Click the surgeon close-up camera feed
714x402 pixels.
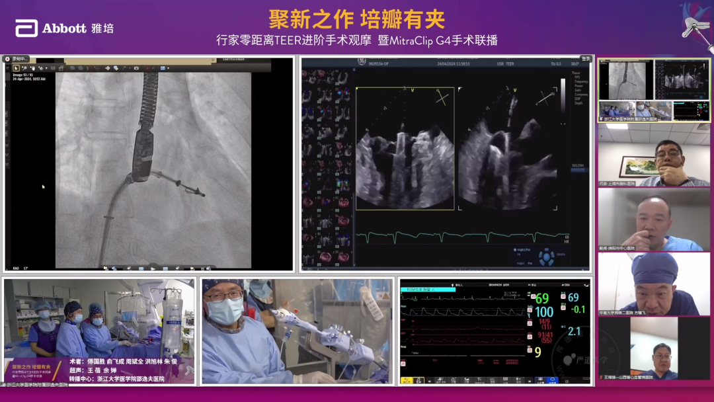click(297, 331)
